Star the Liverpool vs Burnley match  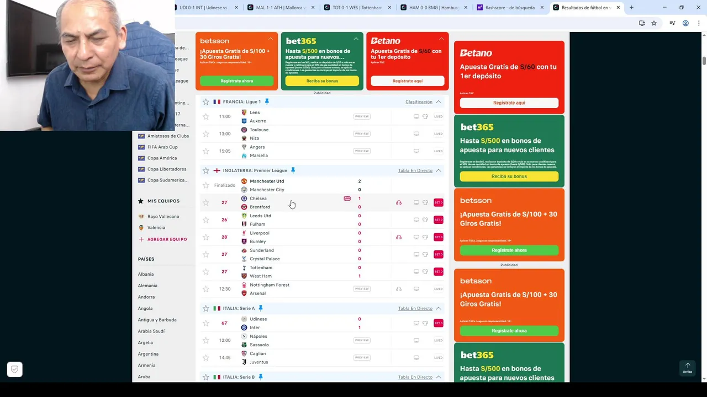pos(206,237)
